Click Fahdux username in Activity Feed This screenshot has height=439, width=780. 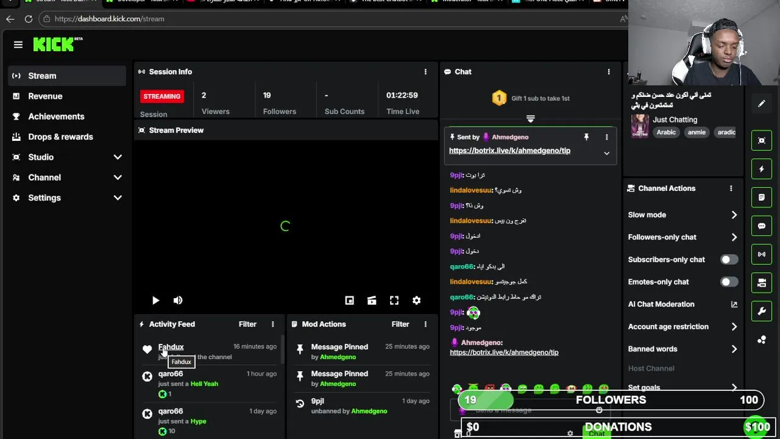click(171, 347)
